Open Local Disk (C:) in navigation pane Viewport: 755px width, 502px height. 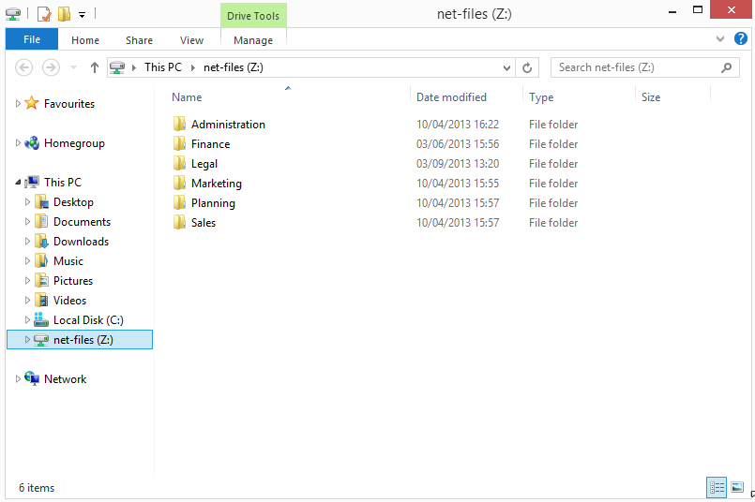point(88,320)
